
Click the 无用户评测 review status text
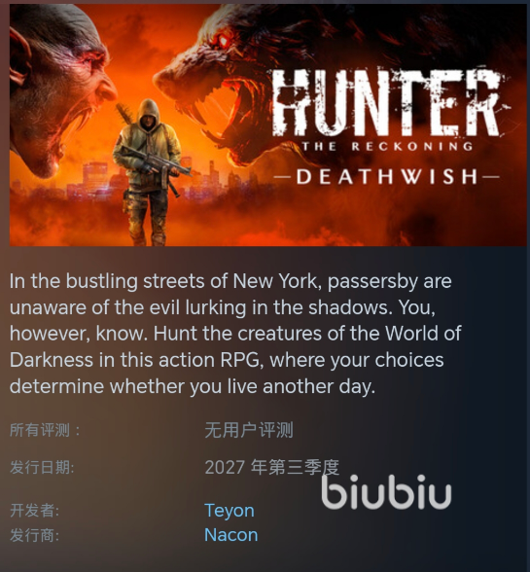[249, 430]
